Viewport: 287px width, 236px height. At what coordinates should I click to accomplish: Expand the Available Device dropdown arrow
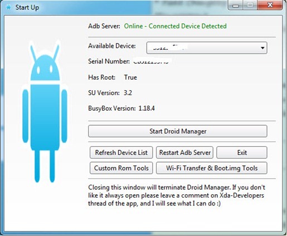(x=262, y=48)
